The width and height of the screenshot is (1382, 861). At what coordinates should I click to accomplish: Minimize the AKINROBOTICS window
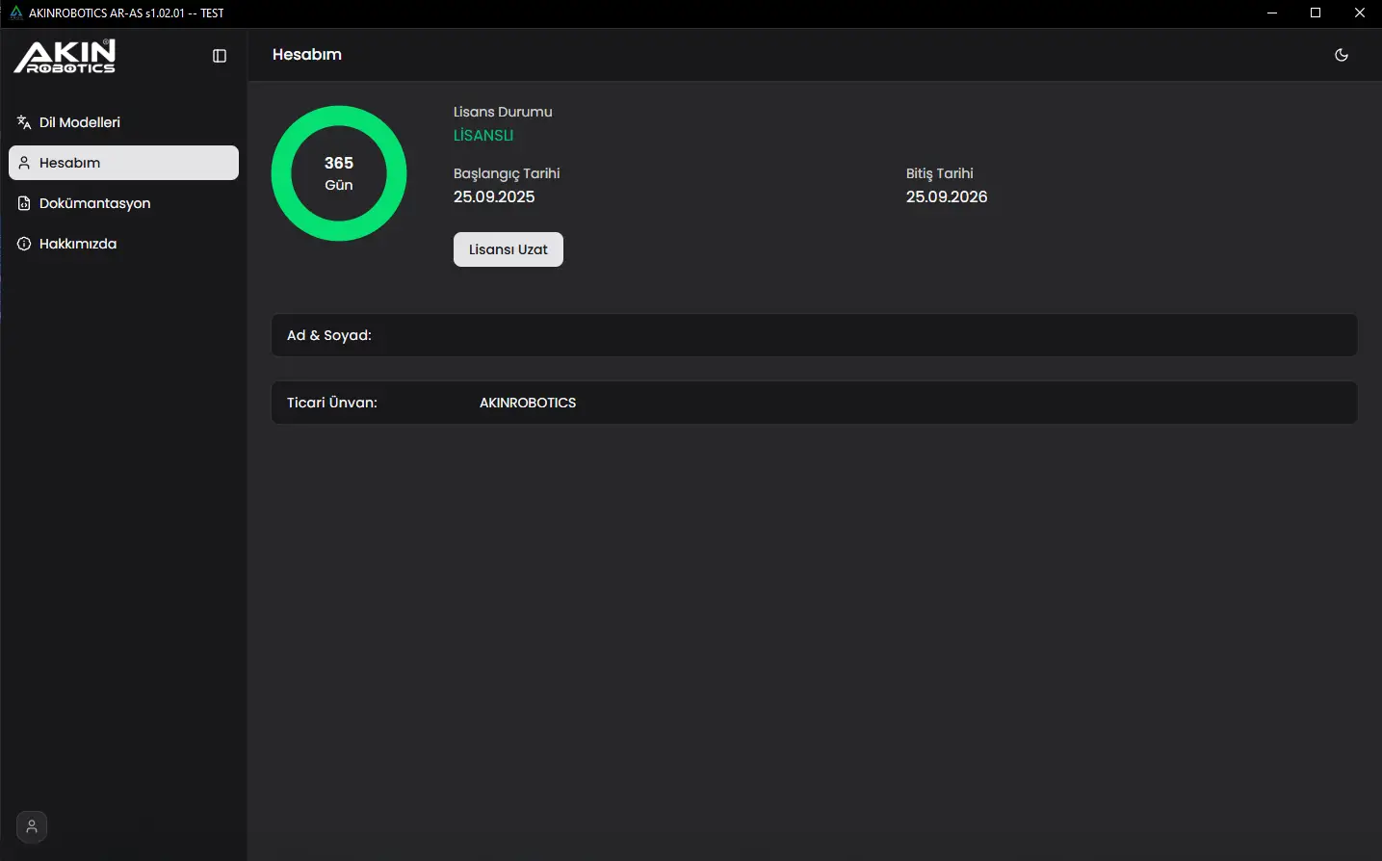[x=1272, y=13]
